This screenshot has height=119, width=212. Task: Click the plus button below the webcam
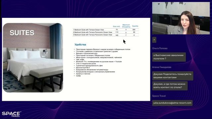coord(154,40)
